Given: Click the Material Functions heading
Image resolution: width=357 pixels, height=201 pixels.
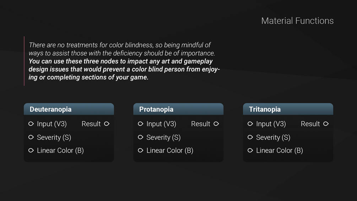Looking at the screenshot, I should point(297,21).
